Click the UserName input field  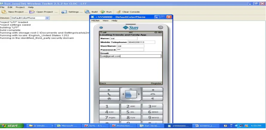130,46
